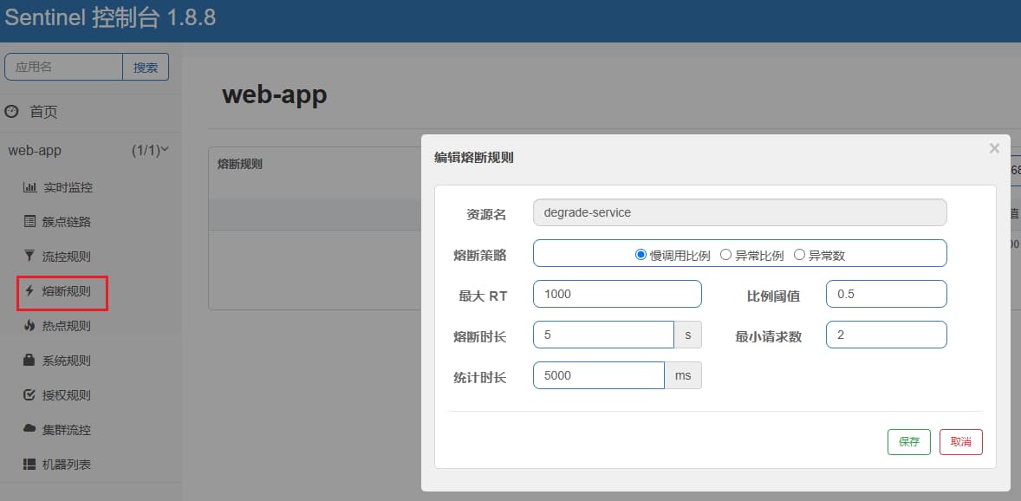Click the 最大 RT input field
This screenshot has height=501, width=1021.
[x=617, y=294]
